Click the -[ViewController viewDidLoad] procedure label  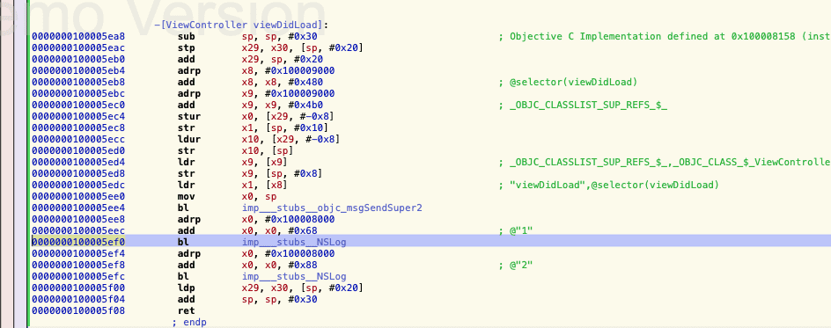pyautogui.click(x=241, y=25)
